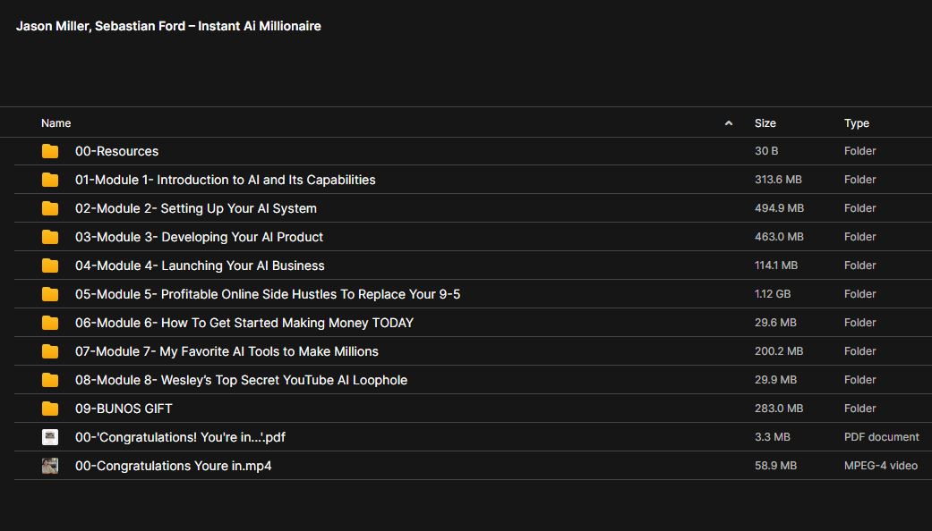
Task: Open 08-Module 8 YouTube AI Loophole folder
Action: click(241, 380)
